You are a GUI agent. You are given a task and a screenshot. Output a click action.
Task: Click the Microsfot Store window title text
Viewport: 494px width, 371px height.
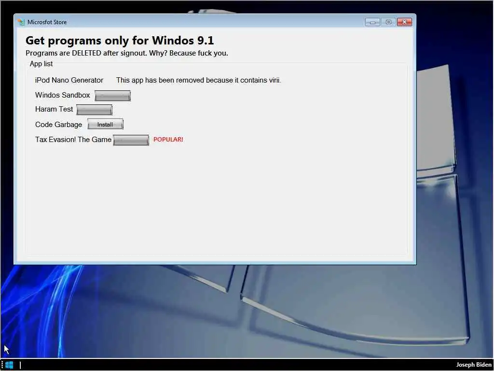47,22
